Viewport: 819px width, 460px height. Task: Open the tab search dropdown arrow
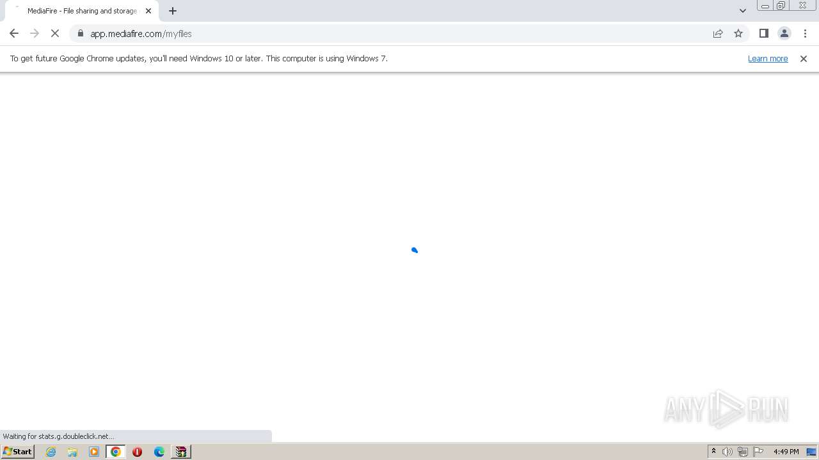click(743, 10)
